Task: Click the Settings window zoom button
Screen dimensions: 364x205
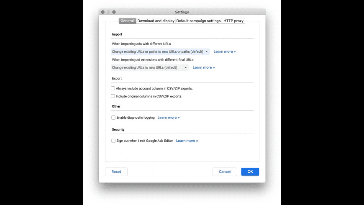Action: click(114, 12)
